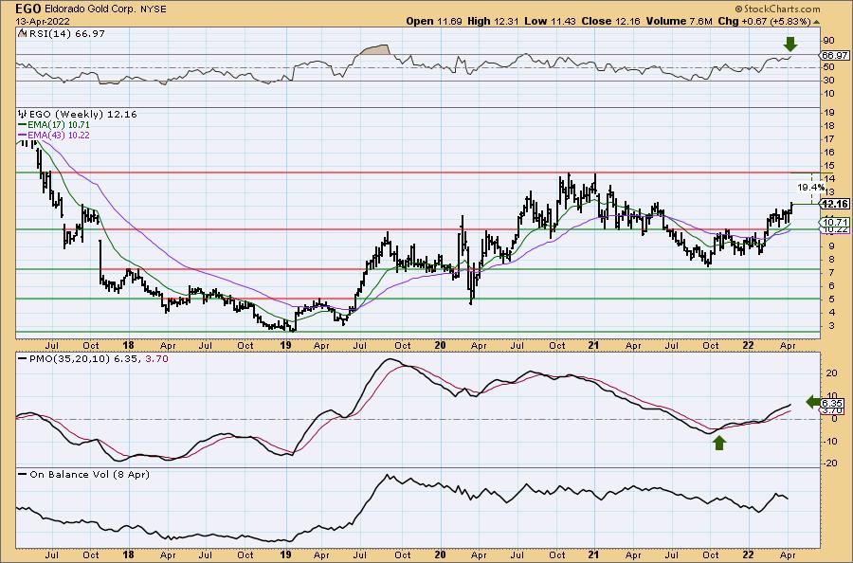This screenshot has height=563, width=853.
Task: Click the RSI(14) 66.97 legend label
Action: pyautogui.click(x=66, y=34)
